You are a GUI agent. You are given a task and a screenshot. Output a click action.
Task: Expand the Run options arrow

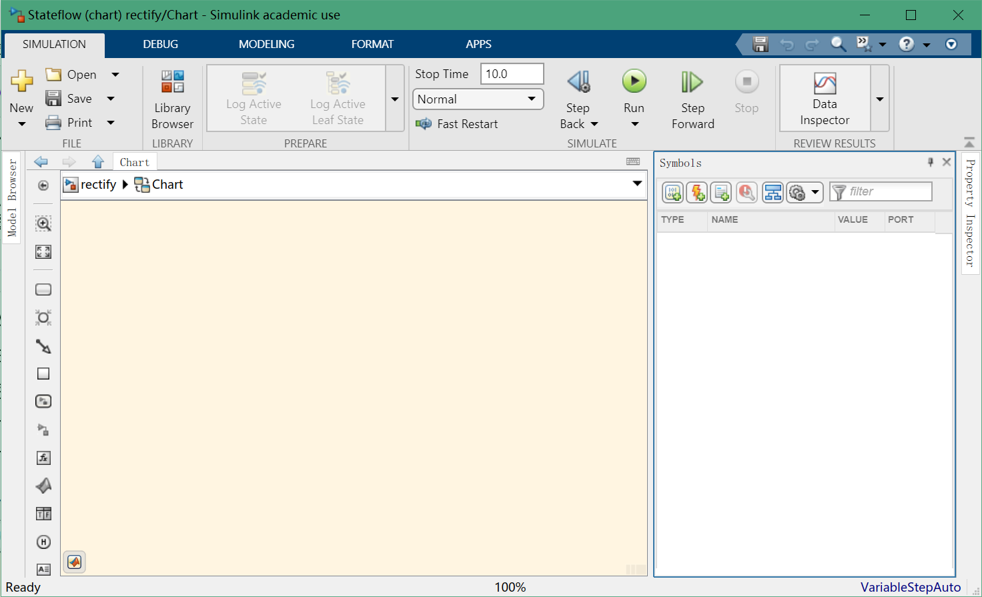tap(634, 124)
